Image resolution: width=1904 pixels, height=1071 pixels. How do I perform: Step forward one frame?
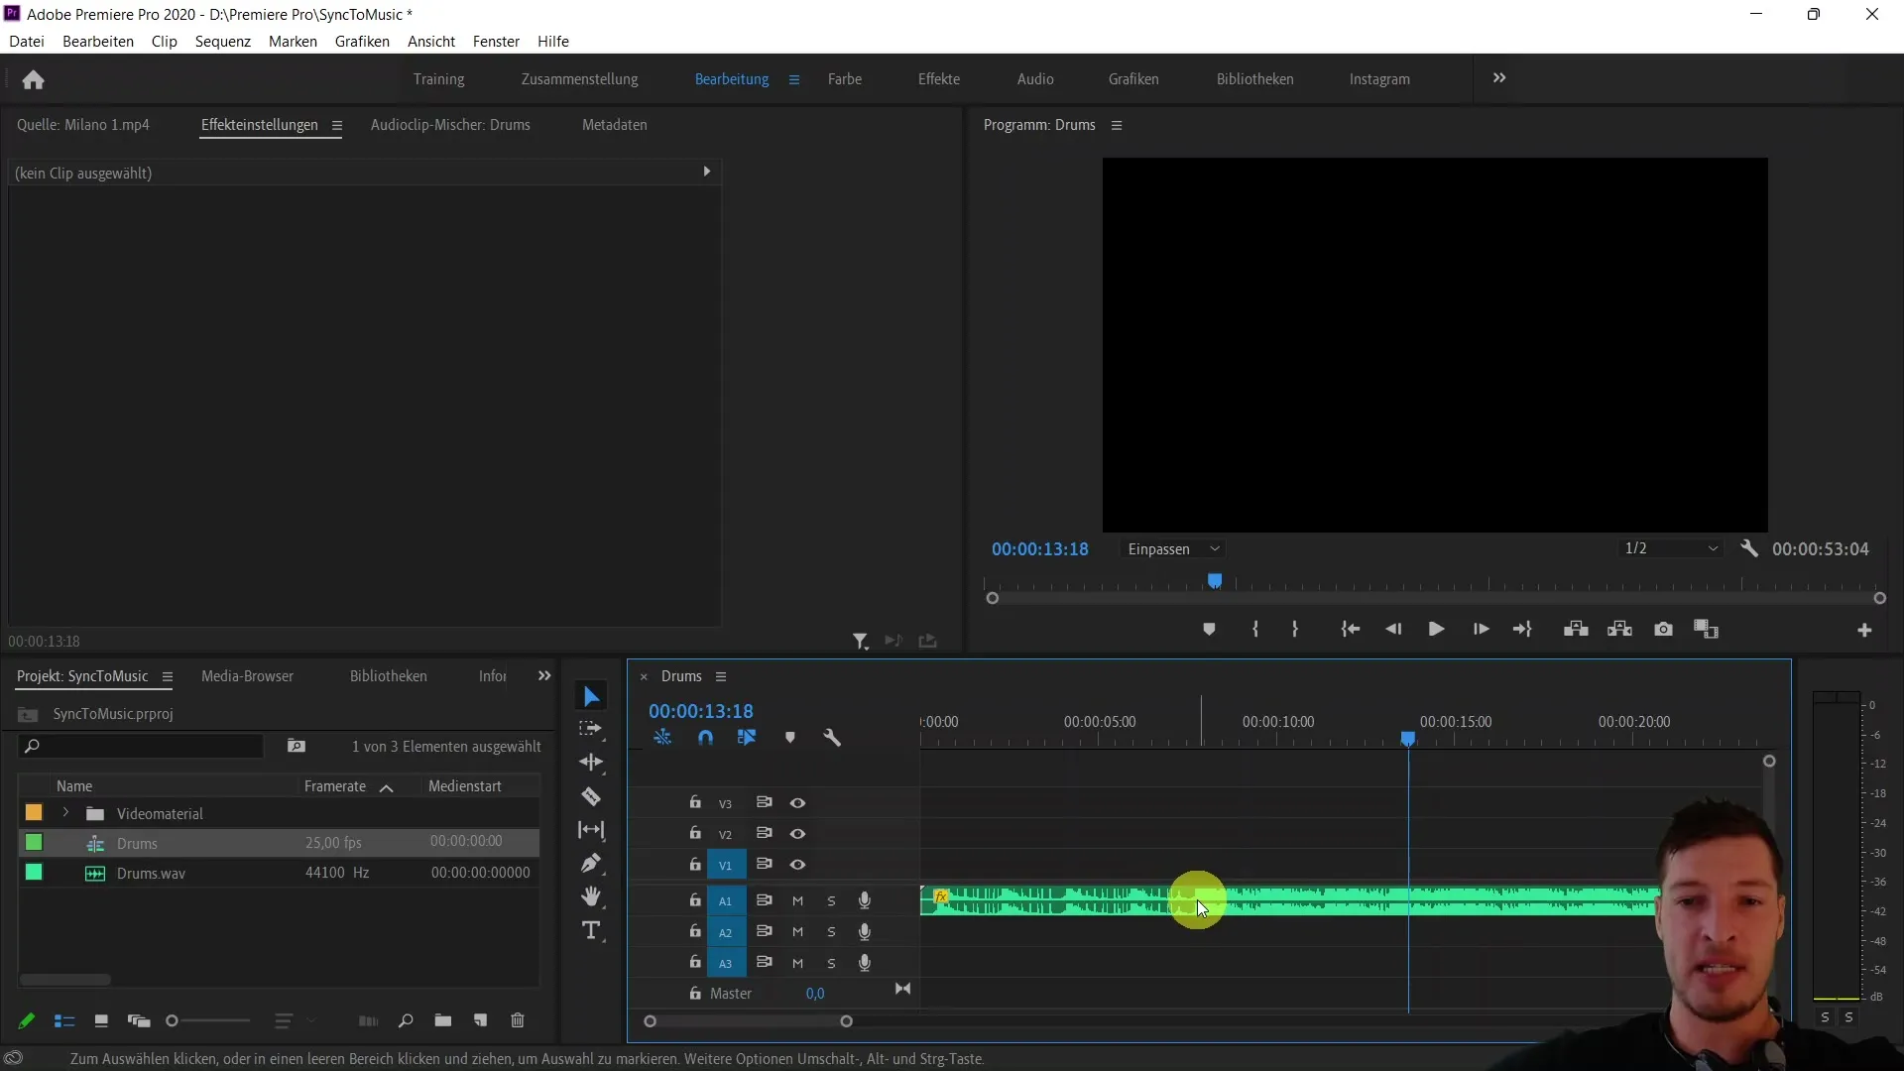[1481, 630]
